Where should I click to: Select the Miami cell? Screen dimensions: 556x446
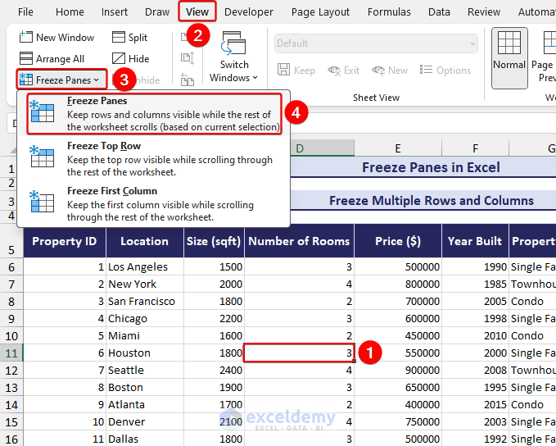(145, 335)
